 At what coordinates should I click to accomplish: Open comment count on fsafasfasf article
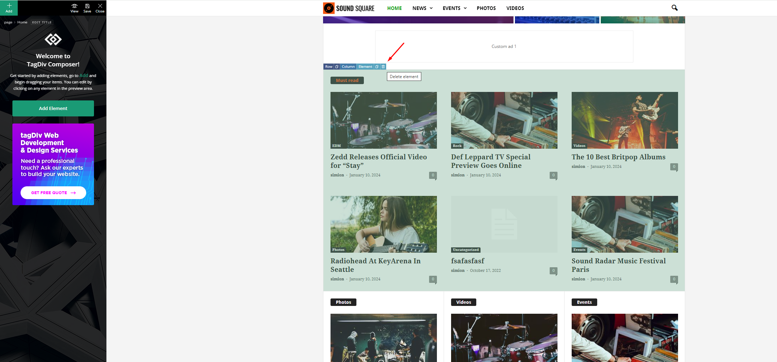(553, 270)
